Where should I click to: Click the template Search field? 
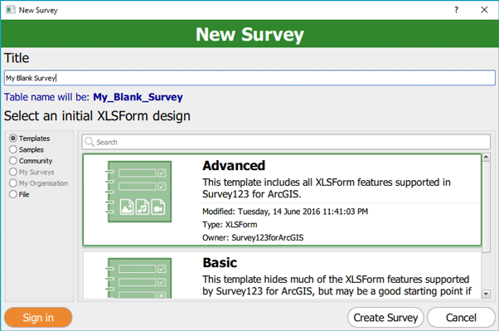pyautogui.click(x=286, y=142)
